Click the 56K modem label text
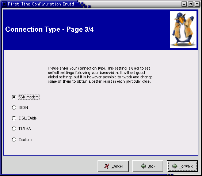Screen dimensions: 202x176 pos(28,97)
